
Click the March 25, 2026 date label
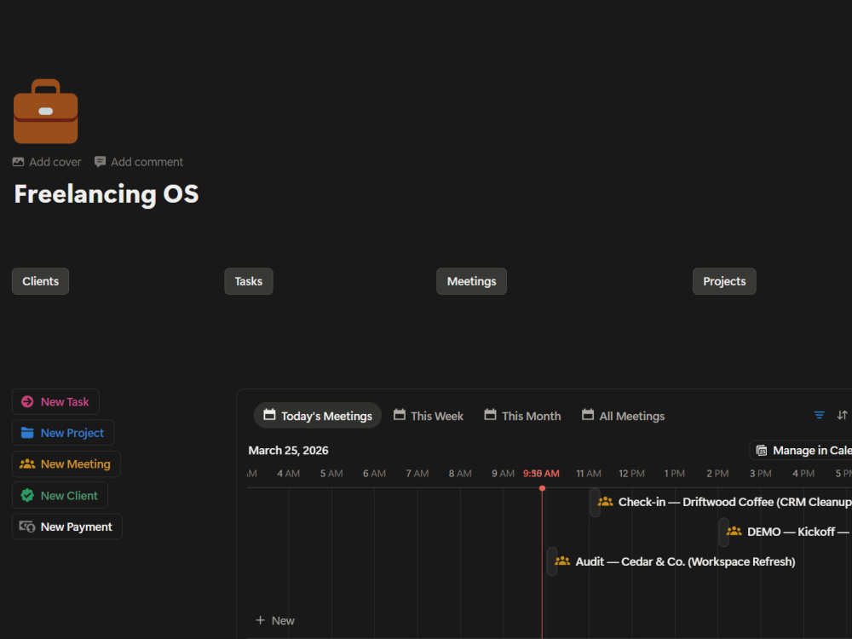288,451
